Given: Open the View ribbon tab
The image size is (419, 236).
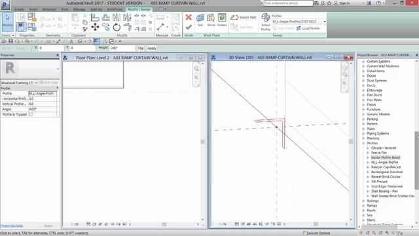Looking at the screenshot, I should coord(65,9).
